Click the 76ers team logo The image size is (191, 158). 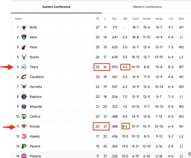pos(24,67)
